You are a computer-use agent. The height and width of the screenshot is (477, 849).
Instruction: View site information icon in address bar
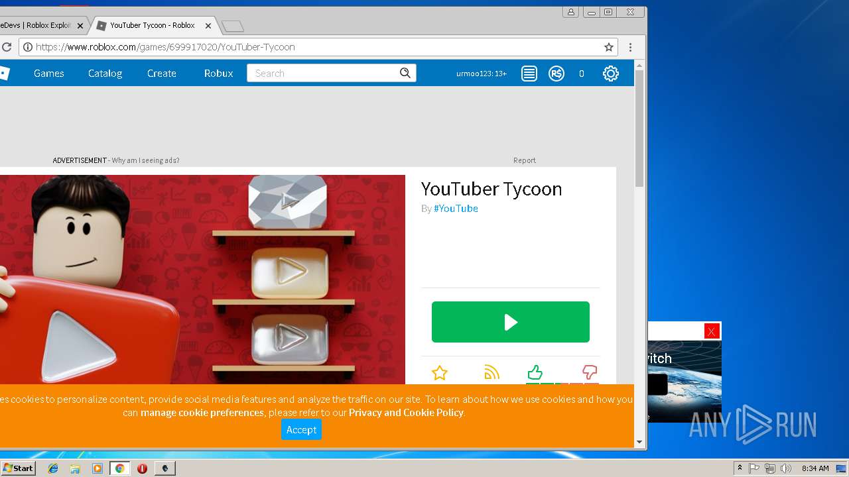pos(27,47)
